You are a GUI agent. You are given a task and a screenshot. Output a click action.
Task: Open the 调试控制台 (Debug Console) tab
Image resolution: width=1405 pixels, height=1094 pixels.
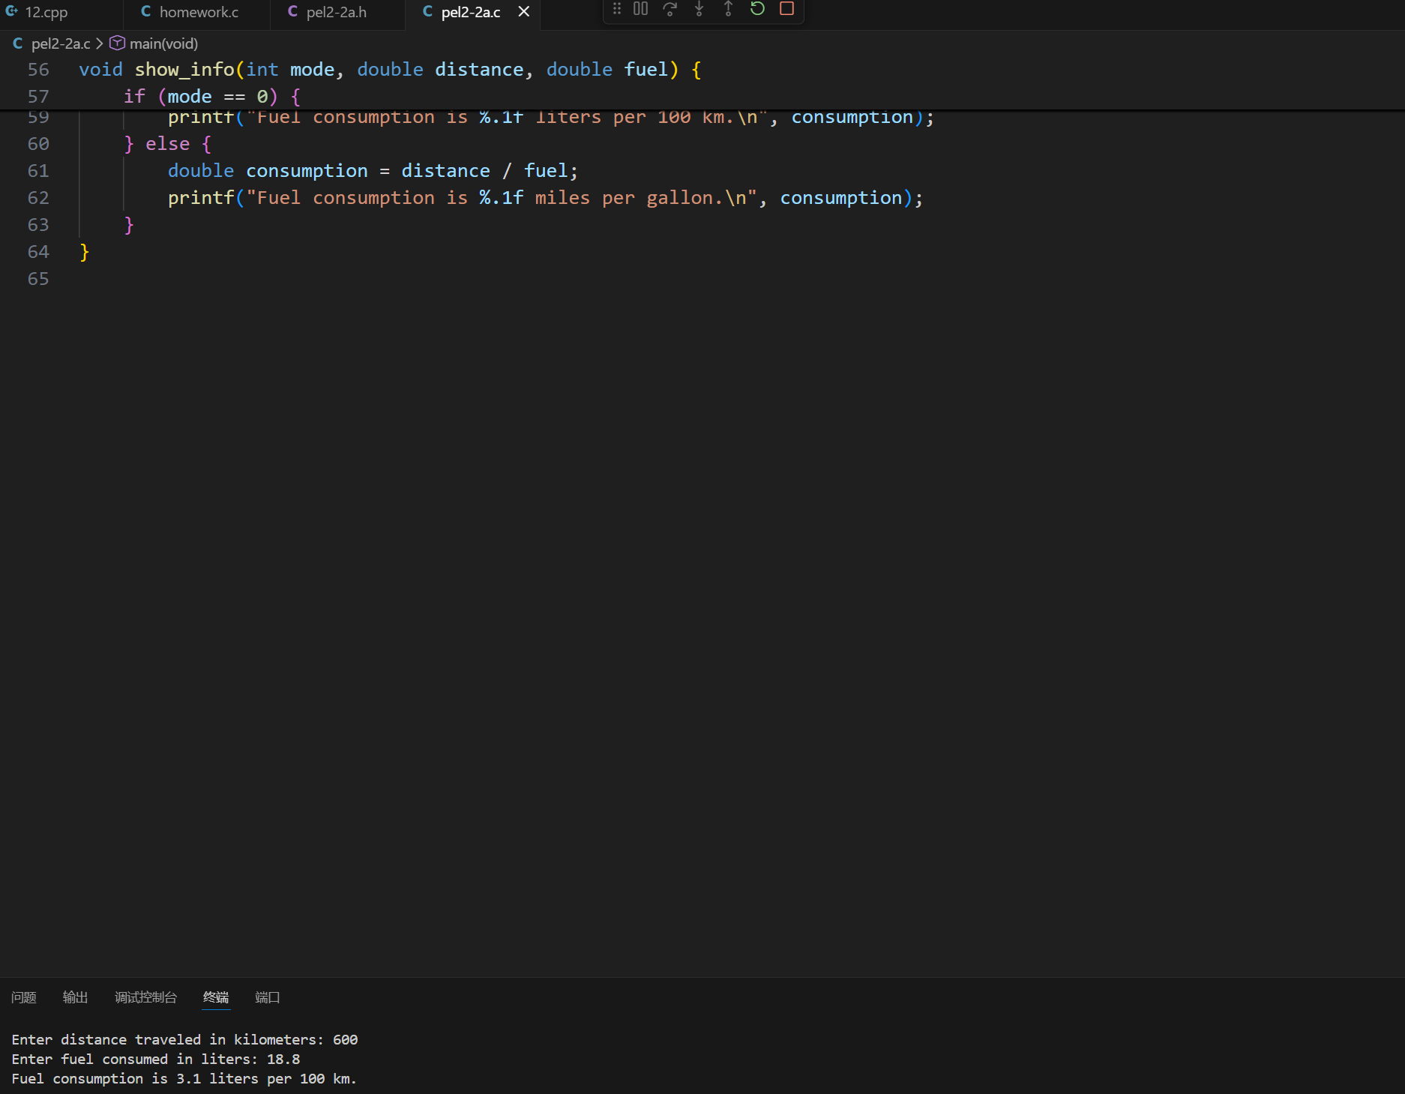click(146, 997)
